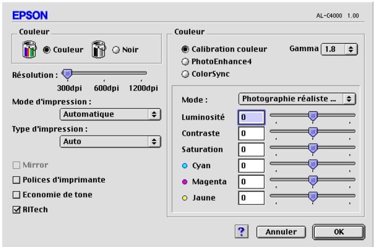
Task: Click the Magenta value field
Action: pos(251,182)
